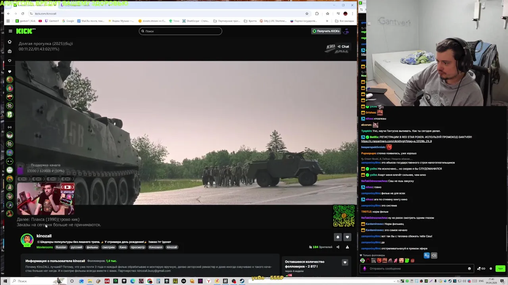Open the kinozall channel name link

(x=44, y=236)
